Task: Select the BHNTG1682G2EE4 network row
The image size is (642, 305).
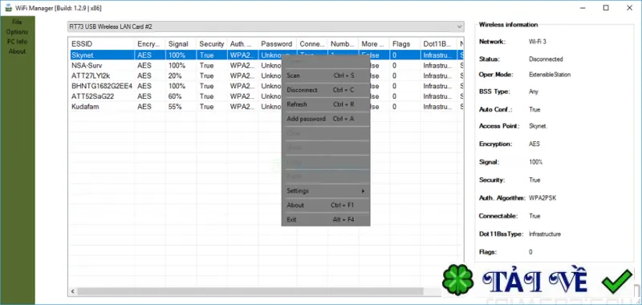Action: (266, 86)
